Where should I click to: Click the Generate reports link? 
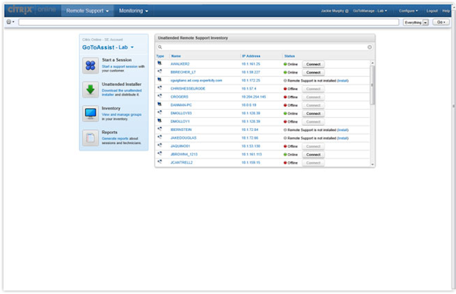tap(115, 139)
